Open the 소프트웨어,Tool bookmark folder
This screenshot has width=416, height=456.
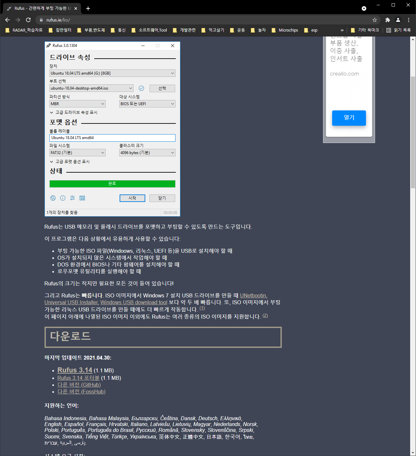pyautogui.click(x=149, y=30)
